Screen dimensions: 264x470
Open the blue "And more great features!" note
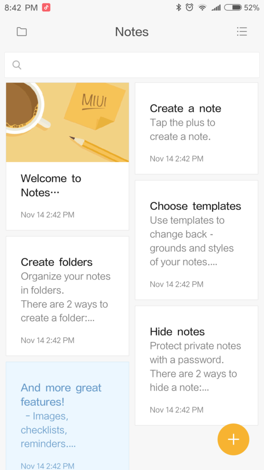tap(67, 416)
